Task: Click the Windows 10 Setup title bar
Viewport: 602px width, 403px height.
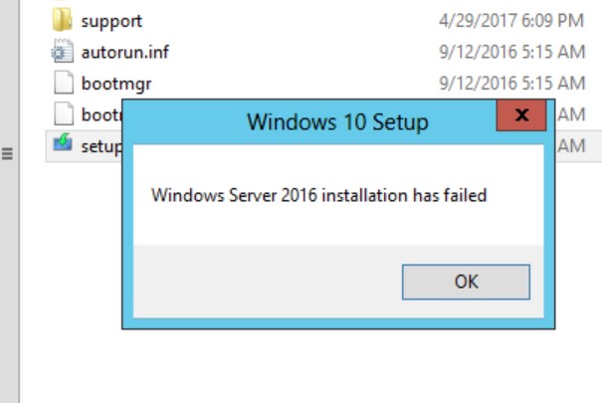Action: pyautogui.click(x=336, y=123)
